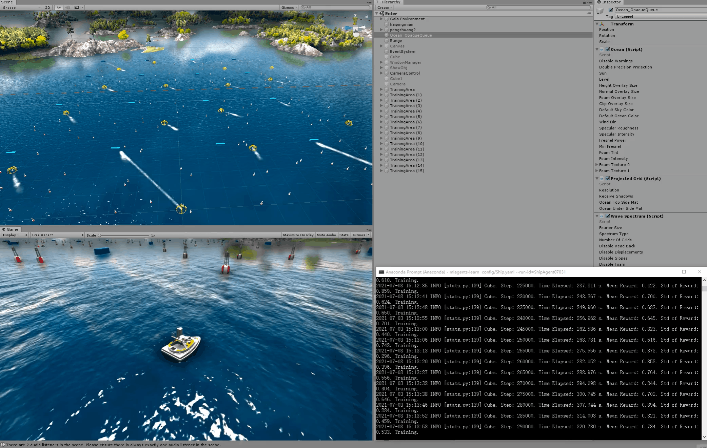
Task: Toggle scene lighting sun icon
Action: tap(59, 7)
